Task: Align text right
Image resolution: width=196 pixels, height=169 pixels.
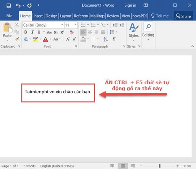Action: tap(96, 32)
